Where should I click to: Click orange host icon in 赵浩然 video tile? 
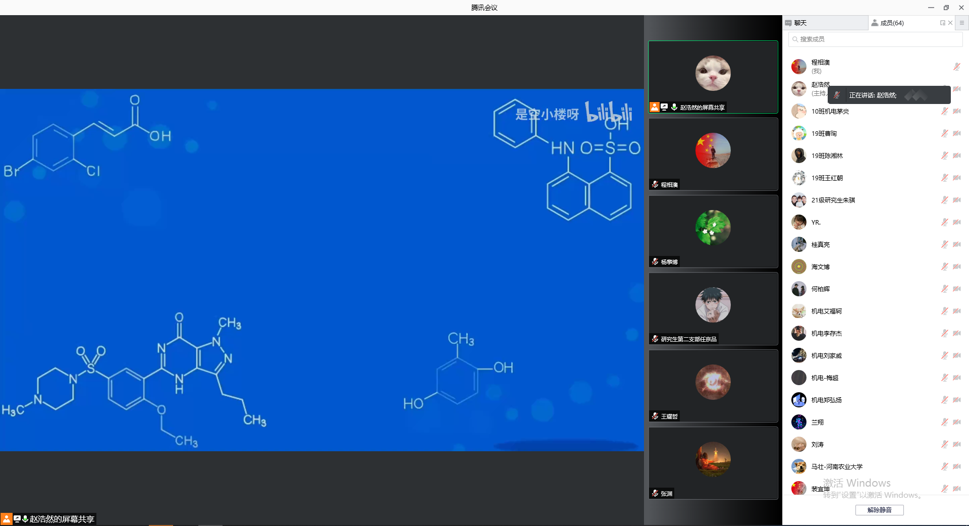pos(655,107)
